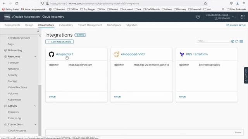The image size is (248, 139).
Task: Collapse the Activity section chevron
Action: point(35,106)
